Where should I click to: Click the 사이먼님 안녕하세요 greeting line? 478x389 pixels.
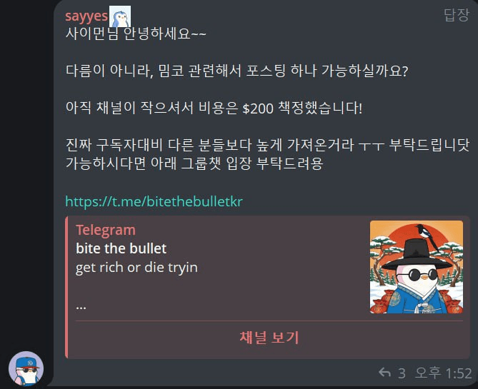(x=136, y=34)
